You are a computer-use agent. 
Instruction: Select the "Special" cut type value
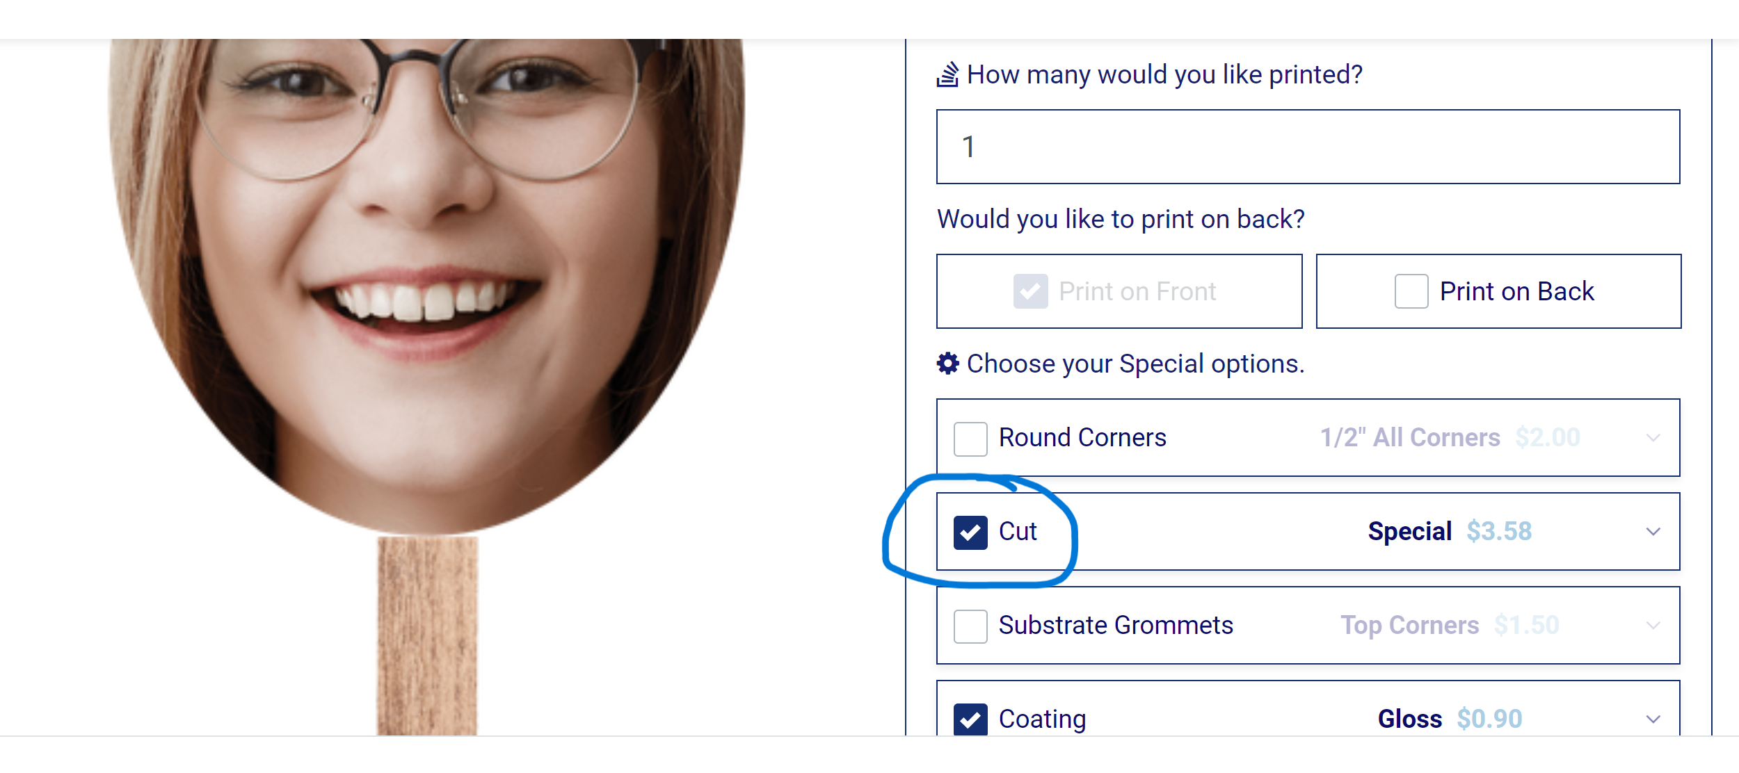1409,532
